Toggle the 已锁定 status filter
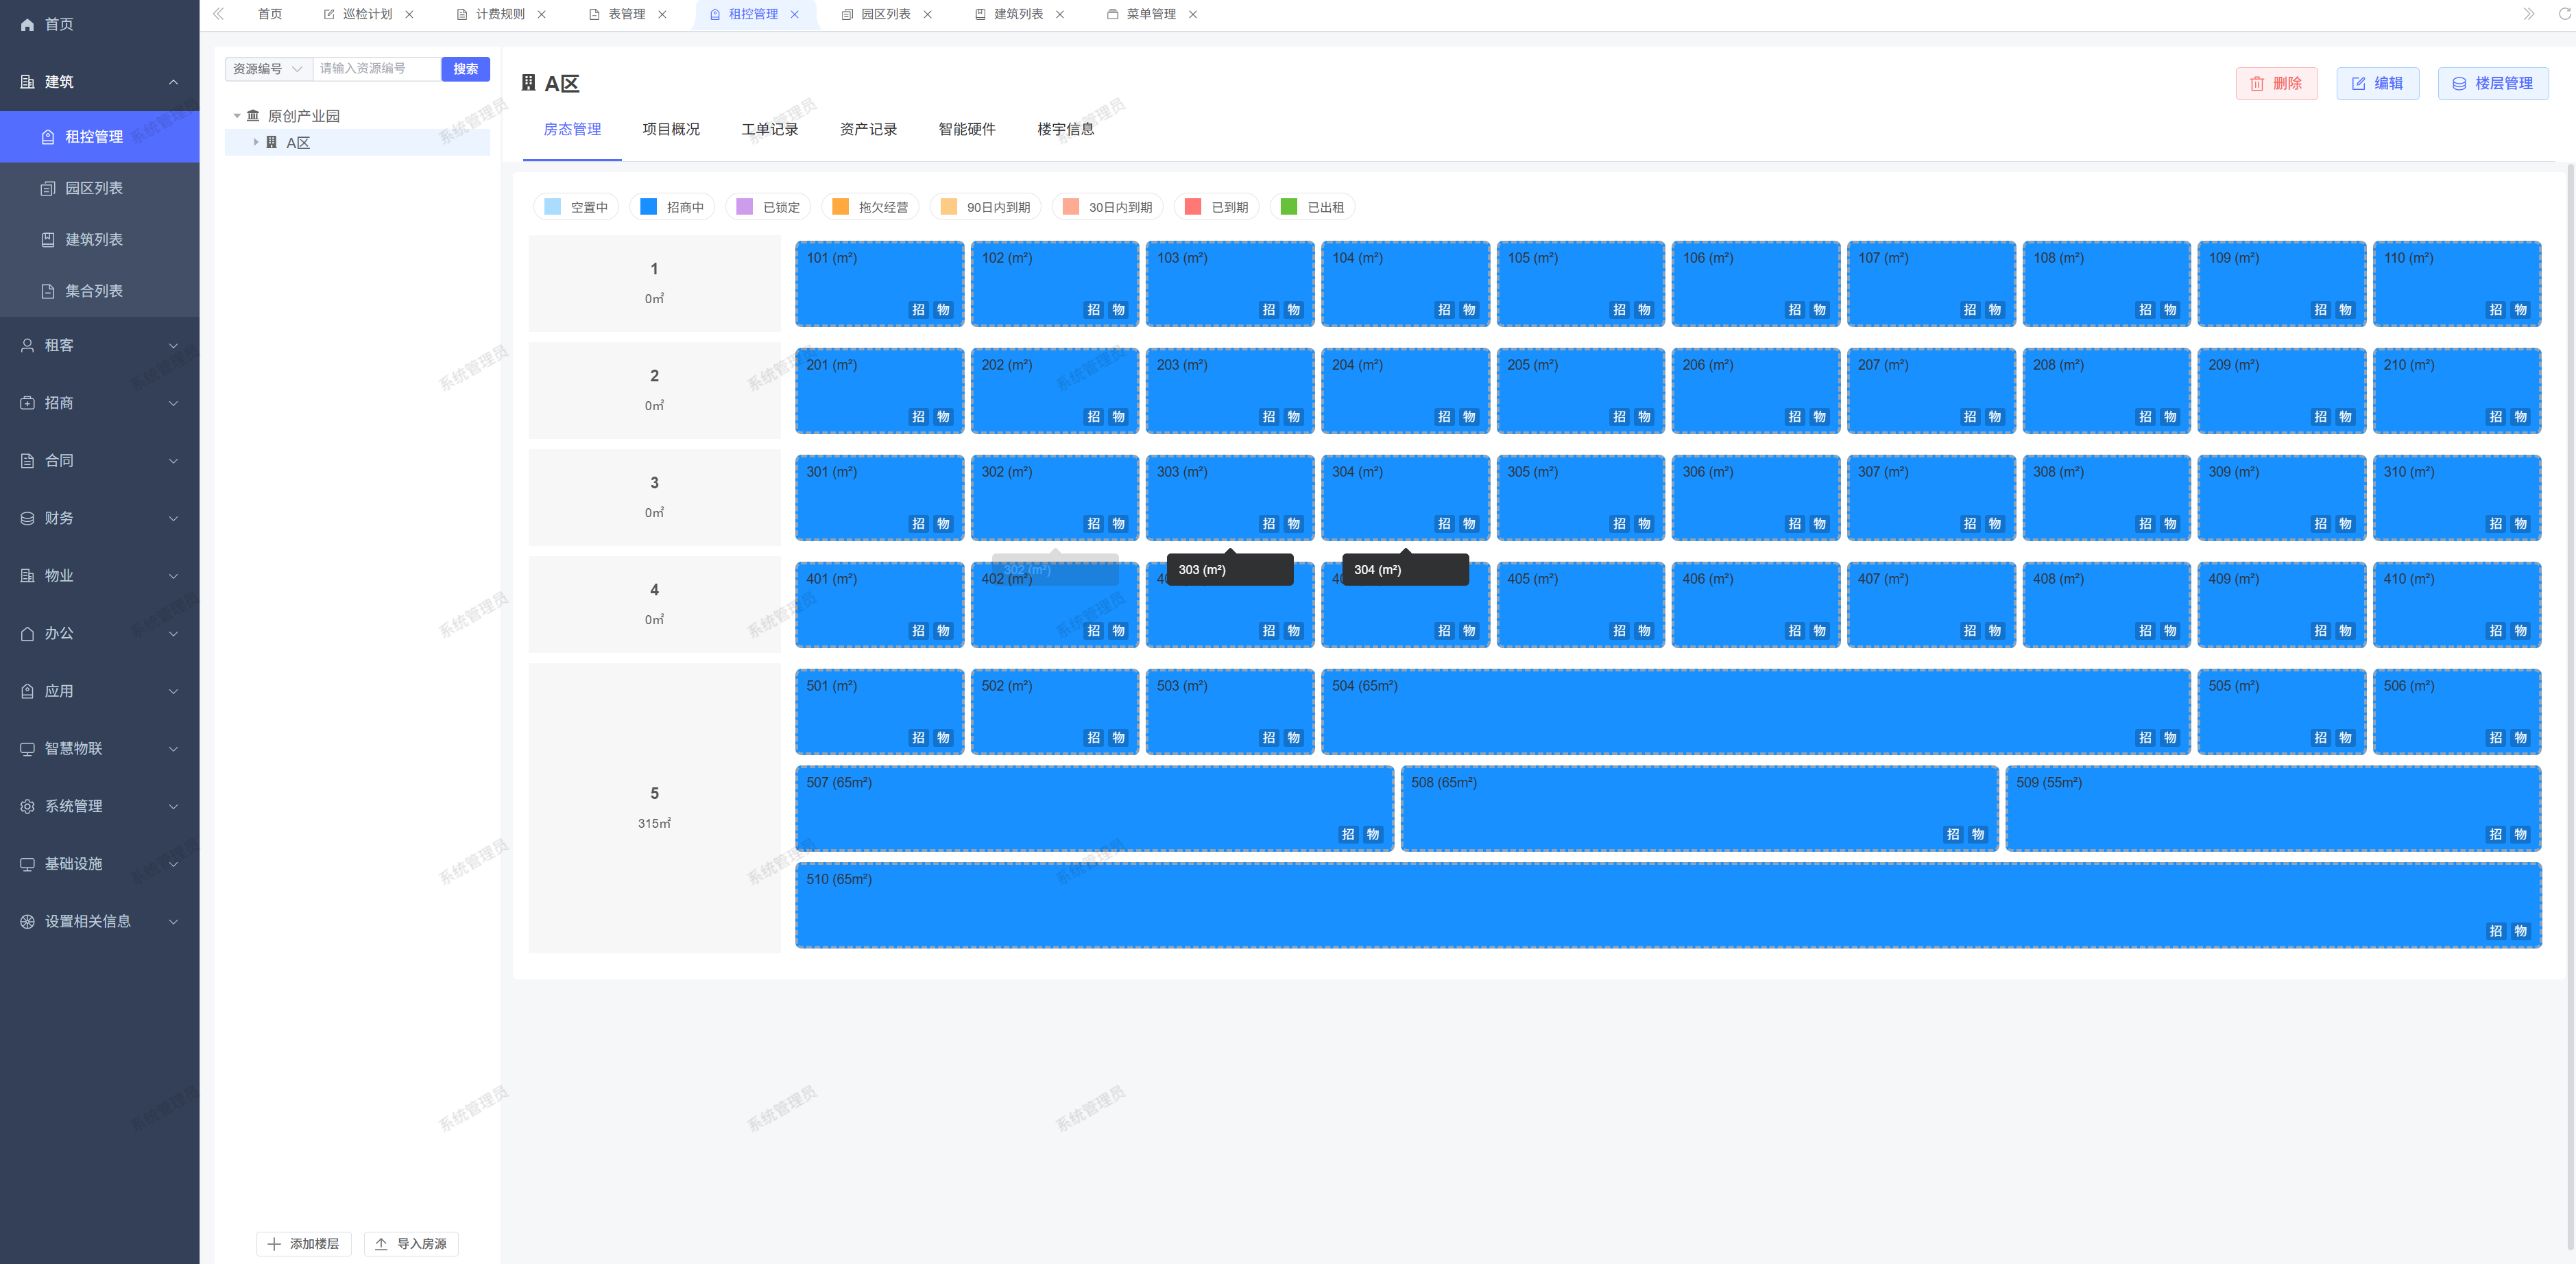Viewport: 2576px width, 1264px height. click(768, 207)
